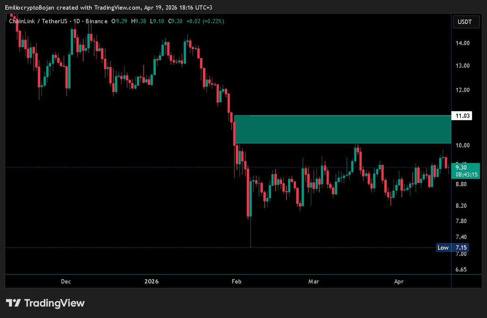Image resolution: width=487 pixels, height=318 pixels.
Task: Click the 6.65 price axis value
Action: pyautogui.click(x=461, y=270)
